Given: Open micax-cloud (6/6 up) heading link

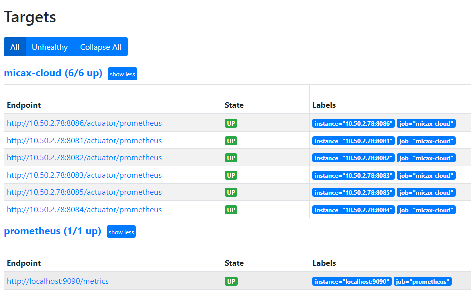Looking at the screenshot, I should [x=53, y=73].
